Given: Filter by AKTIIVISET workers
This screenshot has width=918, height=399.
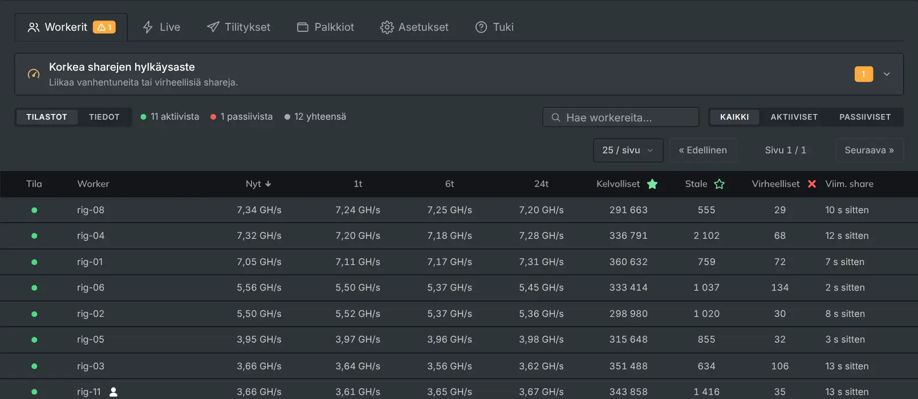Looking at the screenshot, I should [794, 117].
